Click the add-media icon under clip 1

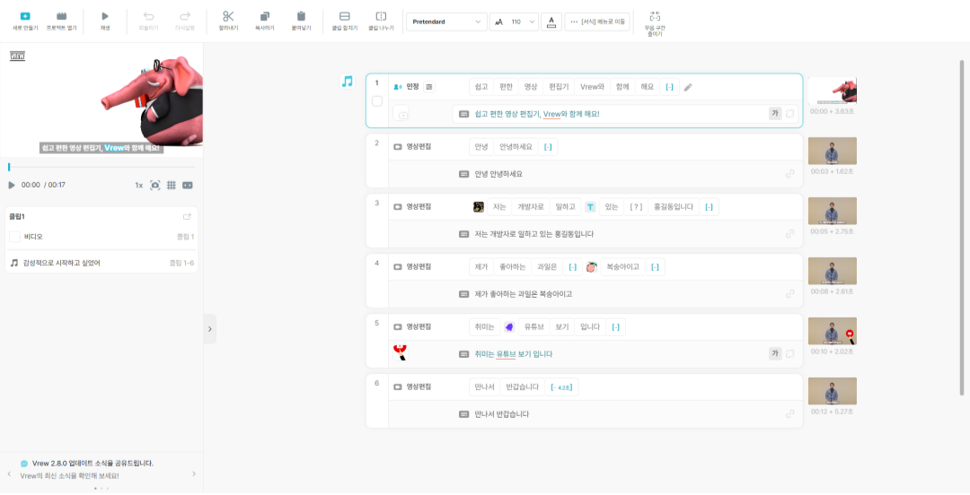coord(401,114)
